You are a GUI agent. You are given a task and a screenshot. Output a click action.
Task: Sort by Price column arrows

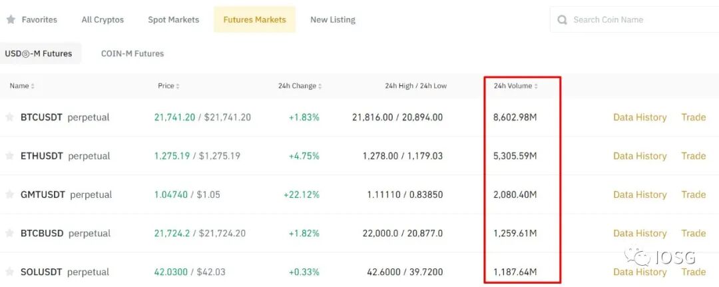click(x=178, y=86)
